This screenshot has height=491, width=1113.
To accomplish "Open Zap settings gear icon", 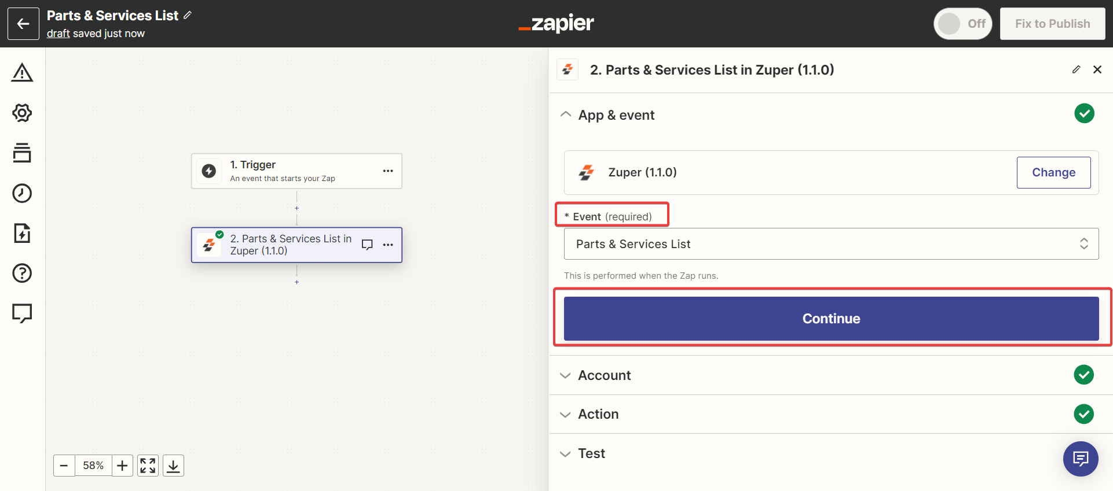I will (22, 113).
